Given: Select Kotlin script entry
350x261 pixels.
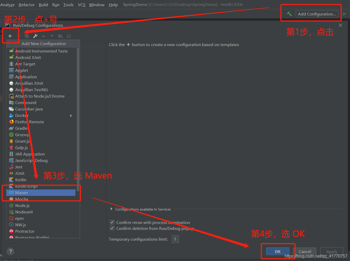Looking at the screenshot, I should click(41, 186).
